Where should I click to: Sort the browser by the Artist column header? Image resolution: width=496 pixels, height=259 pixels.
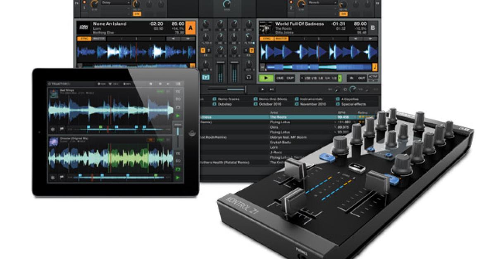click(x=274, y=112)
